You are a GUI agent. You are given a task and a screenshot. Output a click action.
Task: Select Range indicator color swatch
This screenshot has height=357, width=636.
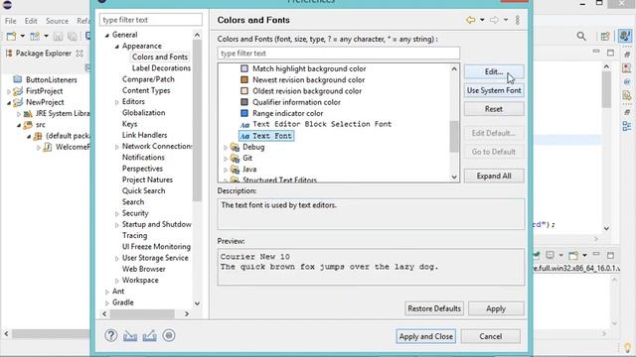[x=244, y=113]
